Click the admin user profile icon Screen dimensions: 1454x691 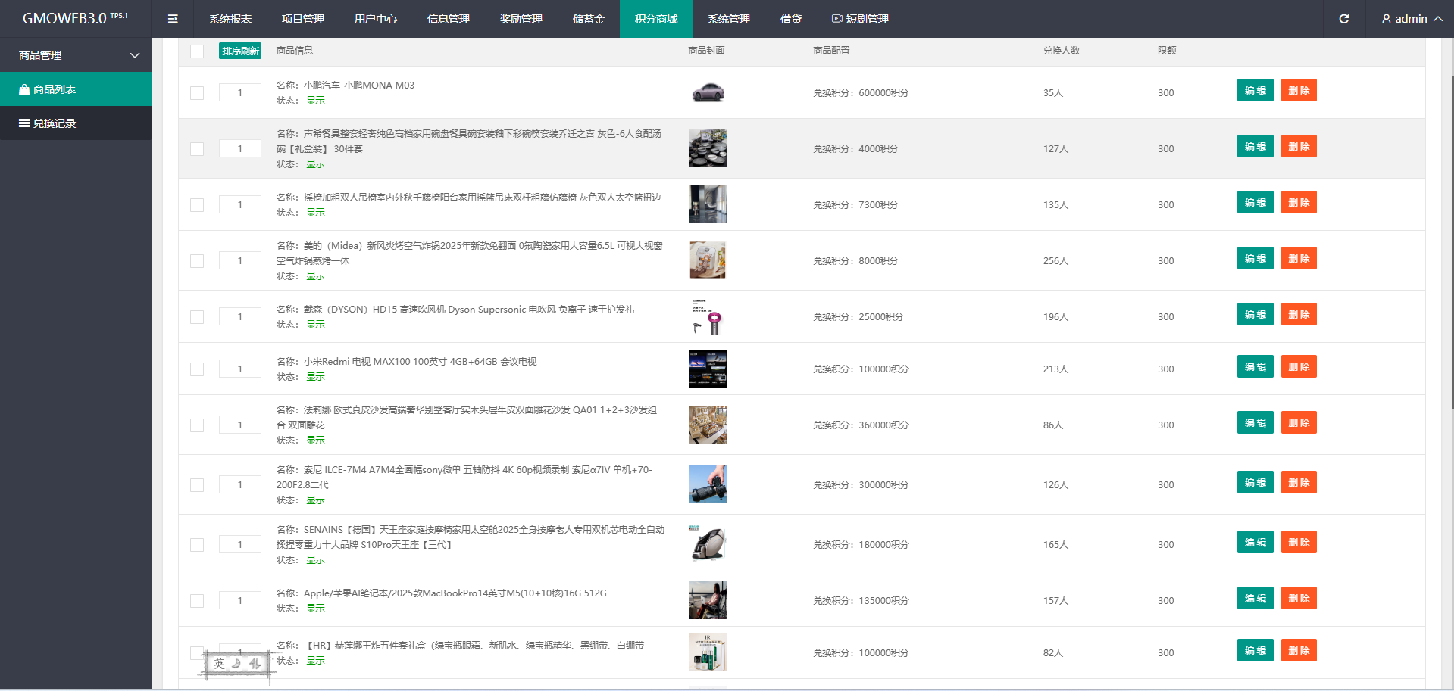pos(1386,19)
